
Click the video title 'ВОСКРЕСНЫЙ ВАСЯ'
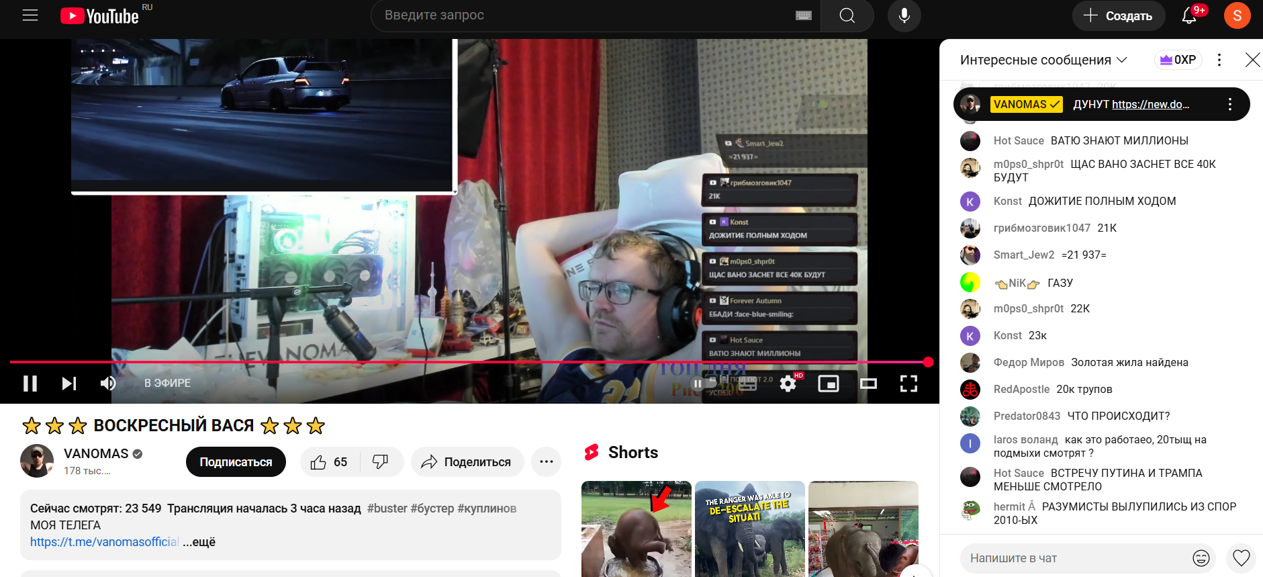tap(174, 425)
